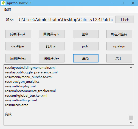Image resolution: width=138 pixels, height=129 pixels.
Task: Click the 回编译apk button
Action: pos(52,34)
